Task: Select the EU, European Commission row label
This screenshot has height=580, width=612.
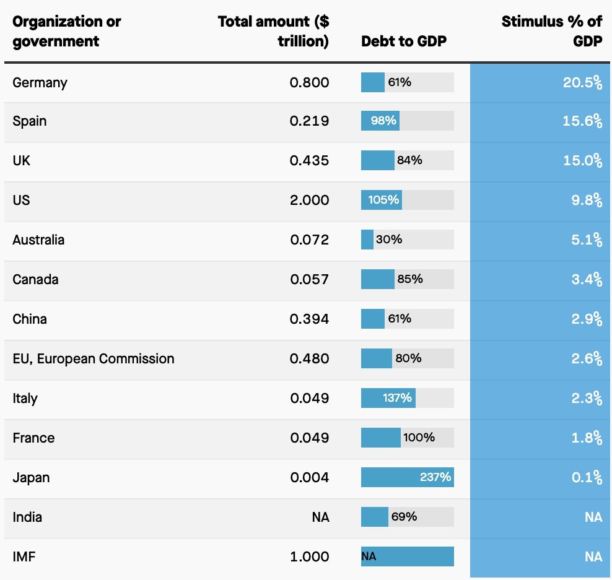Action: [94, 358]
